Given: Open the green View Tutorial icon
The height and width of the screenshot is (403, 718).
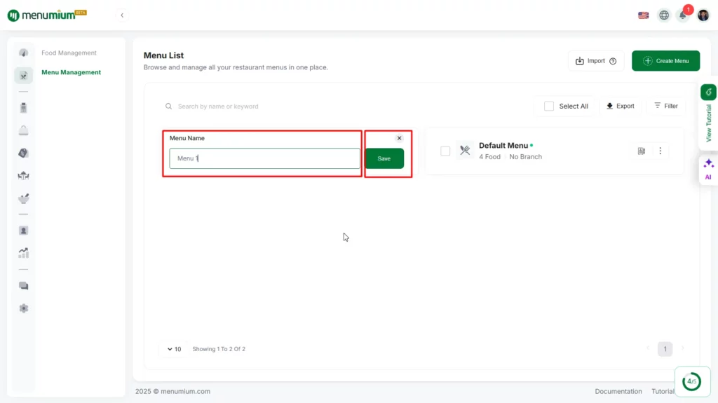Looking at the screenshot, I should 708,92.
